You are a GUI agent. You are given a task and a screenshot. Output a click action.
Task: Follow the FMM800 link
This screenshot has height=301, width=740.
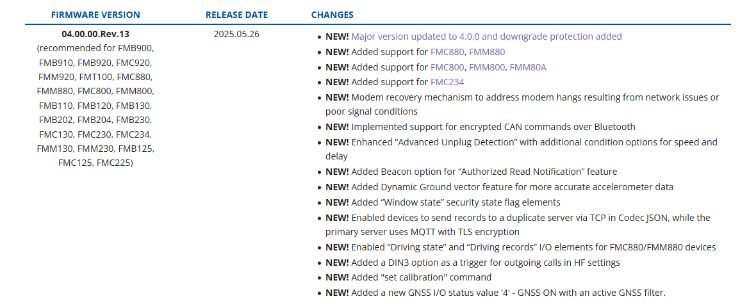(488, 67)
